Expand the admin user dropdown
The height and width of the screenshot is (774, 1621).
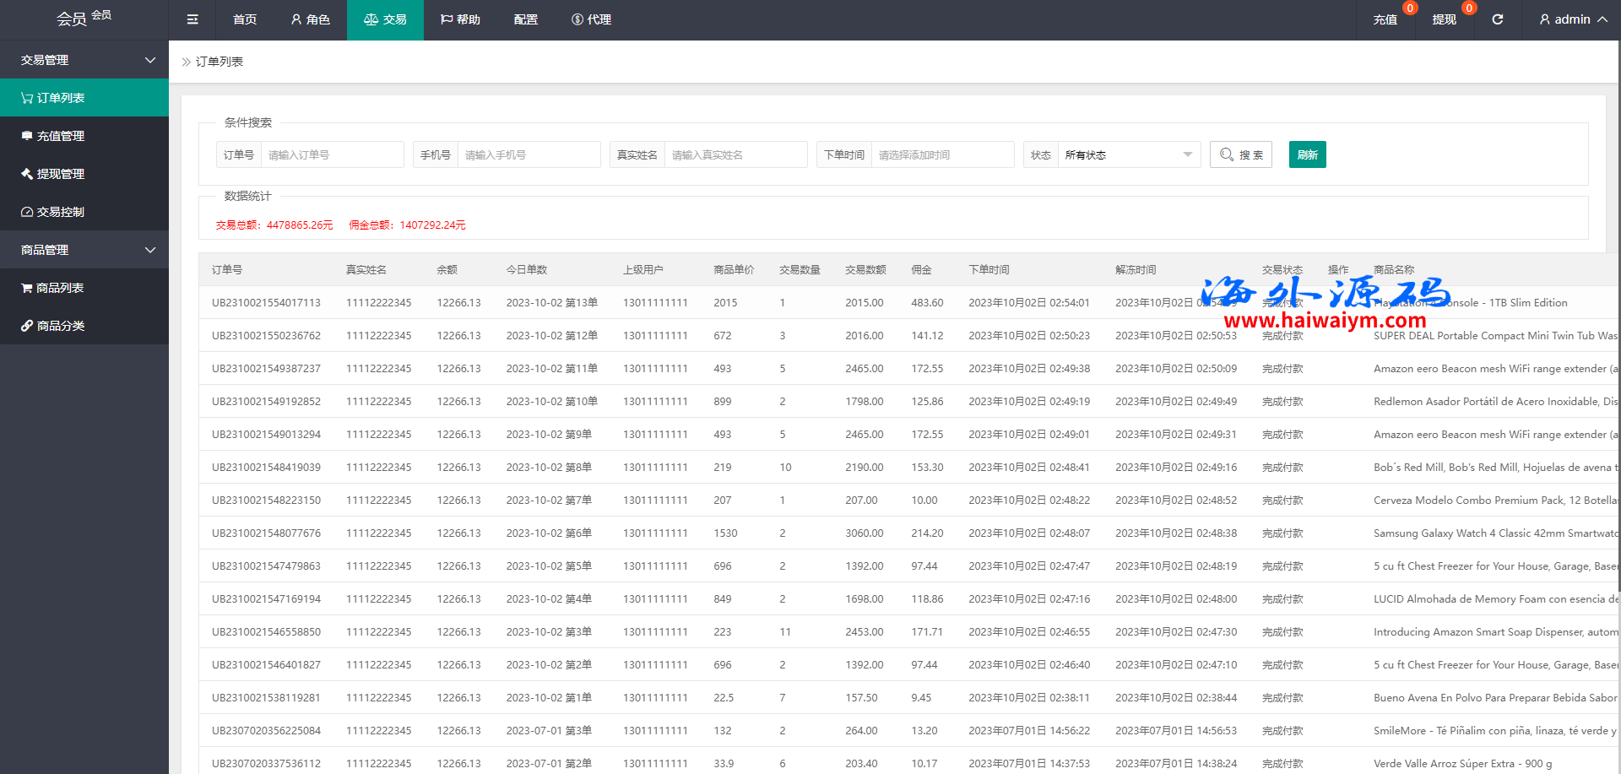[1572, 19]
